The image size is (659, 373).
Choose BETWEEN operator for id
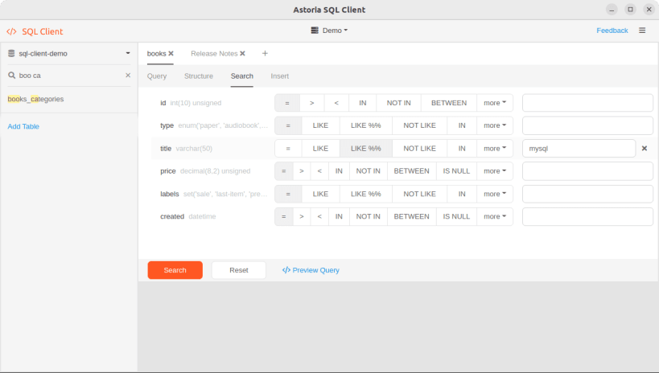[449, 103]
